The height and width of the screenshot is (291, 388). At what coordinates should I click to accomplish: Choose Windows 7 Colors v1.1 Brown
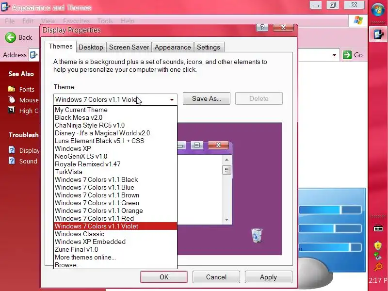pyautogui.click(x=115, y=195)
